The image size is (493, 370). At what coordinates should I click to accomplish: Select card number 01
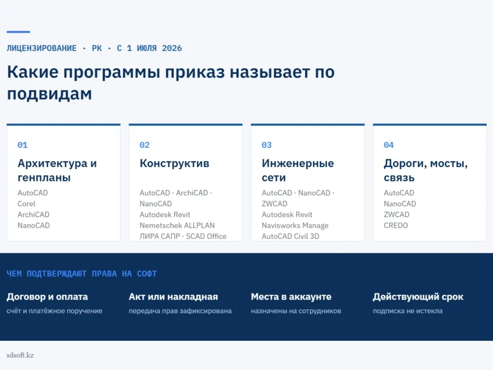click(x=23, y=145)
